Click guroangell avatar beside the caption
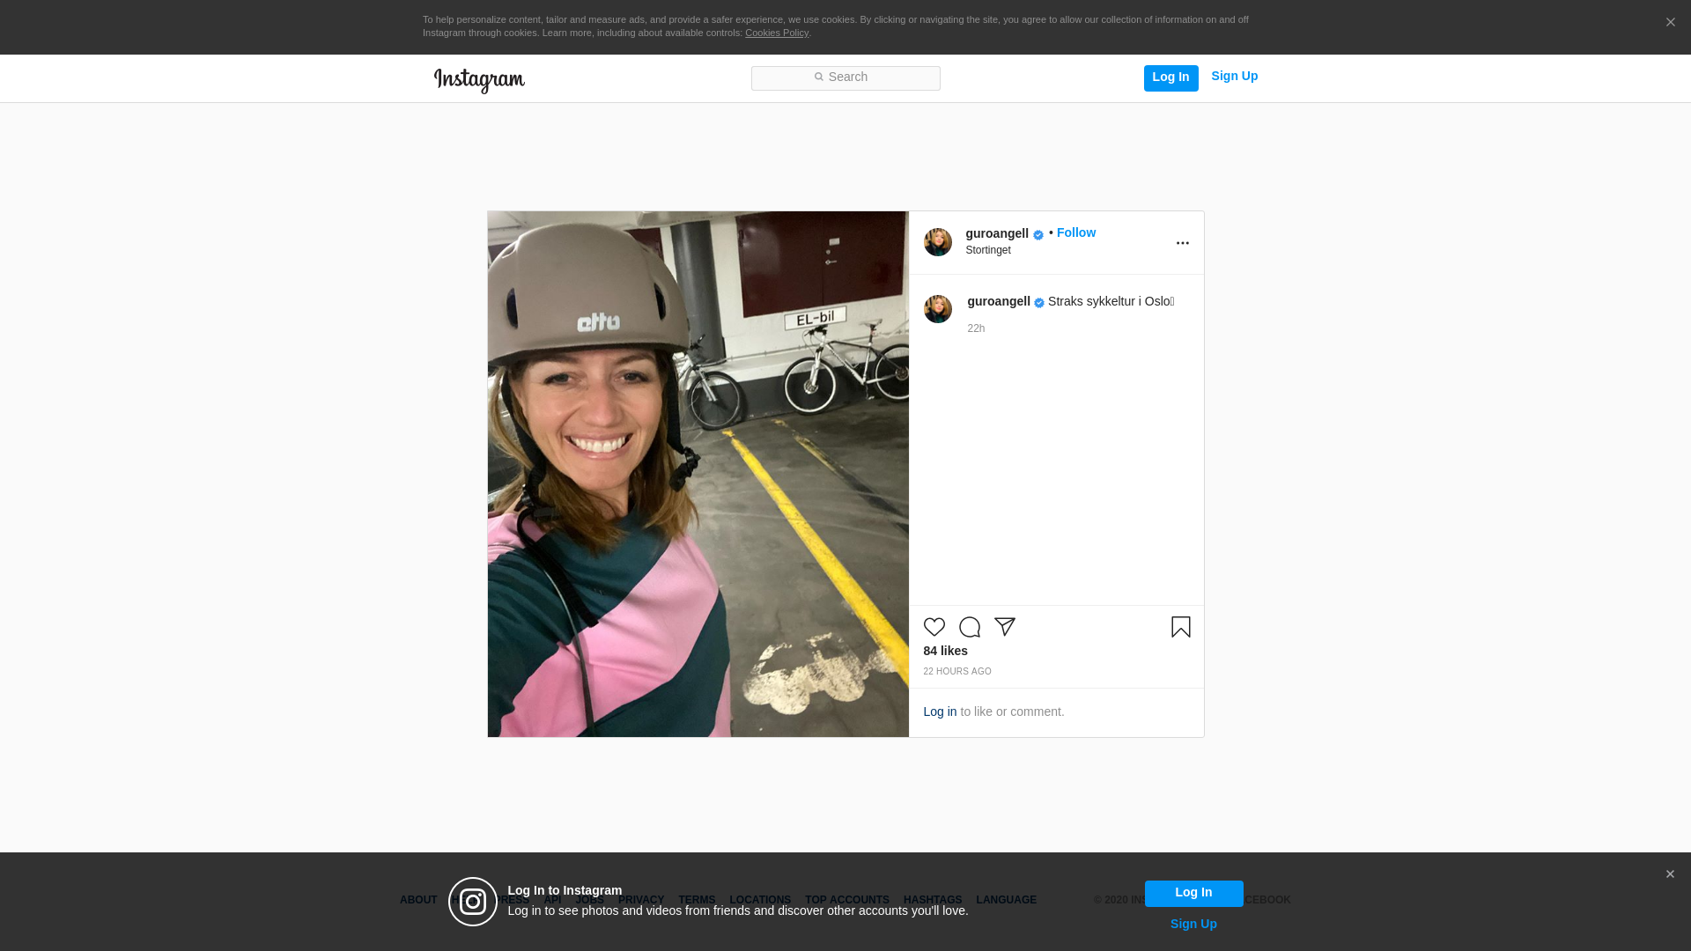Viewport: 1691px width, 951px height. point(938,309)
